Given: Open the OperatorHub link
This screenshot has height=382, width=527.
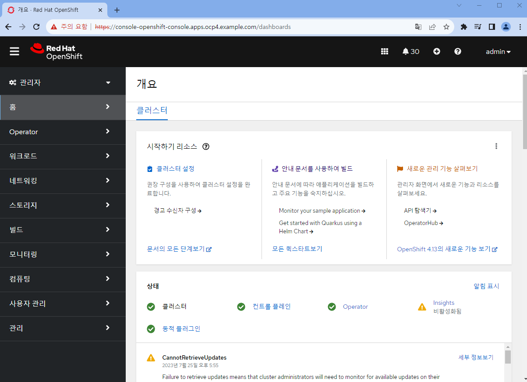Looking at the screenshot, I should (x=424, y=223).
